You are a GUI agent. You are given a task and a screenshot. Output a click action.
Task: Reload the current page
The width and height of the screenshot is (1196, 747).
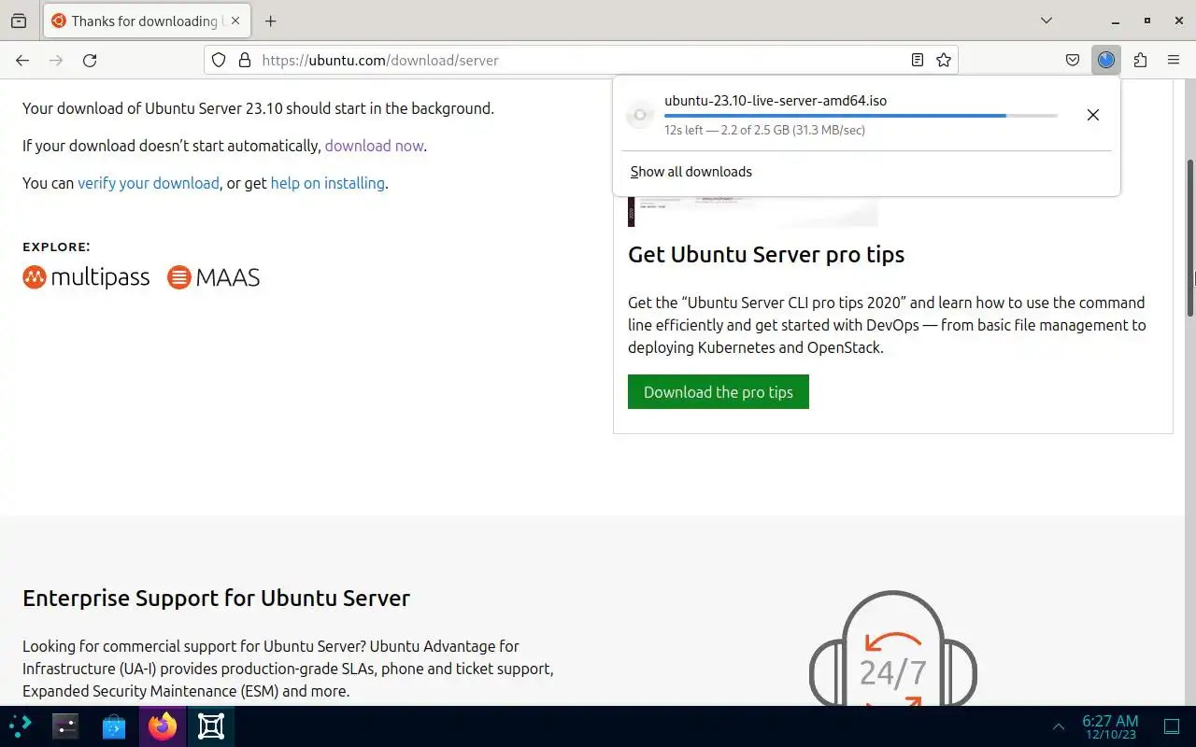(x=90, y=60)
